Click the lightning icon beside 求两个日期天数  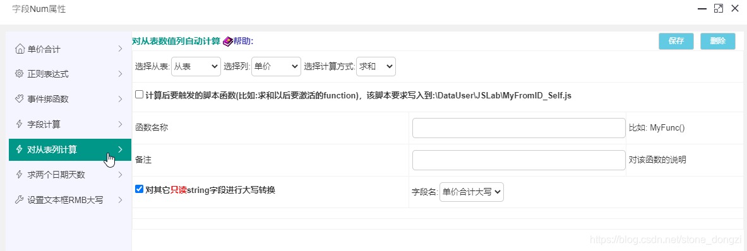click(20, 175)
